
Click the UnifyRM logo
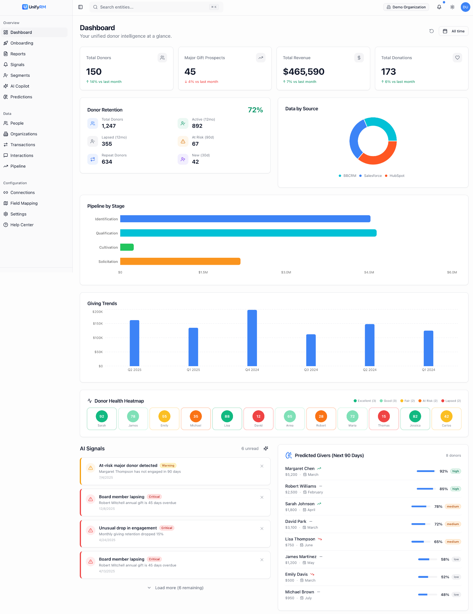click(34, 7)
